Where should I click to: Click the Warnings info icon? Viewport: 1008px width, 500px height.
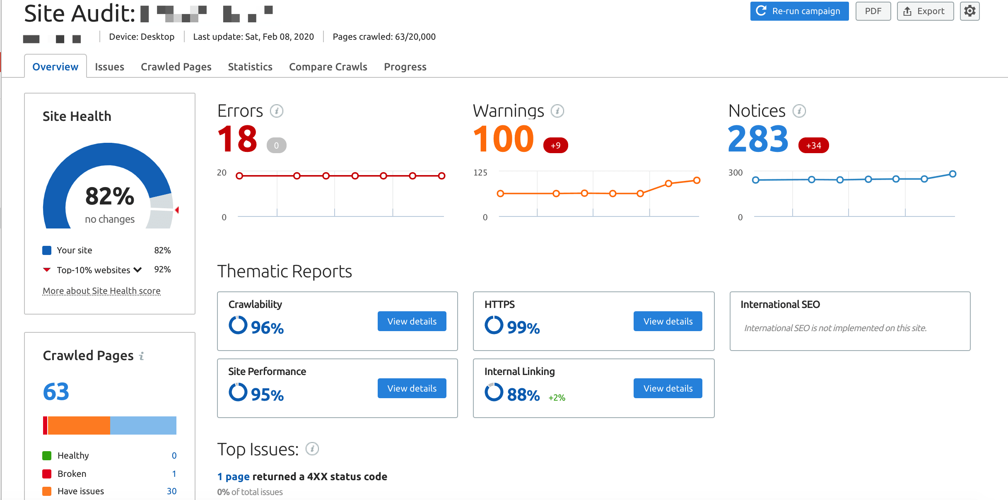click(x=557, y=111)
